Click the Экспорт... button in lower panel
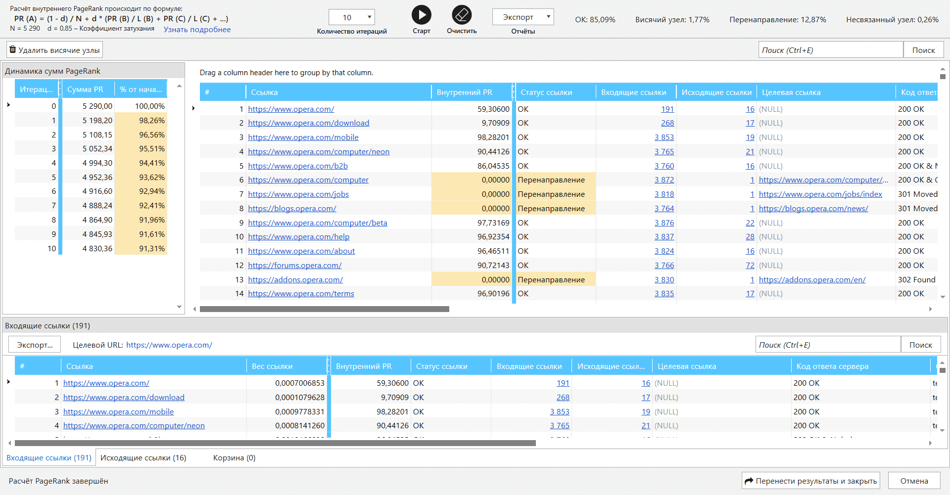Screen dimensions: 950x495 pos(35,345)
